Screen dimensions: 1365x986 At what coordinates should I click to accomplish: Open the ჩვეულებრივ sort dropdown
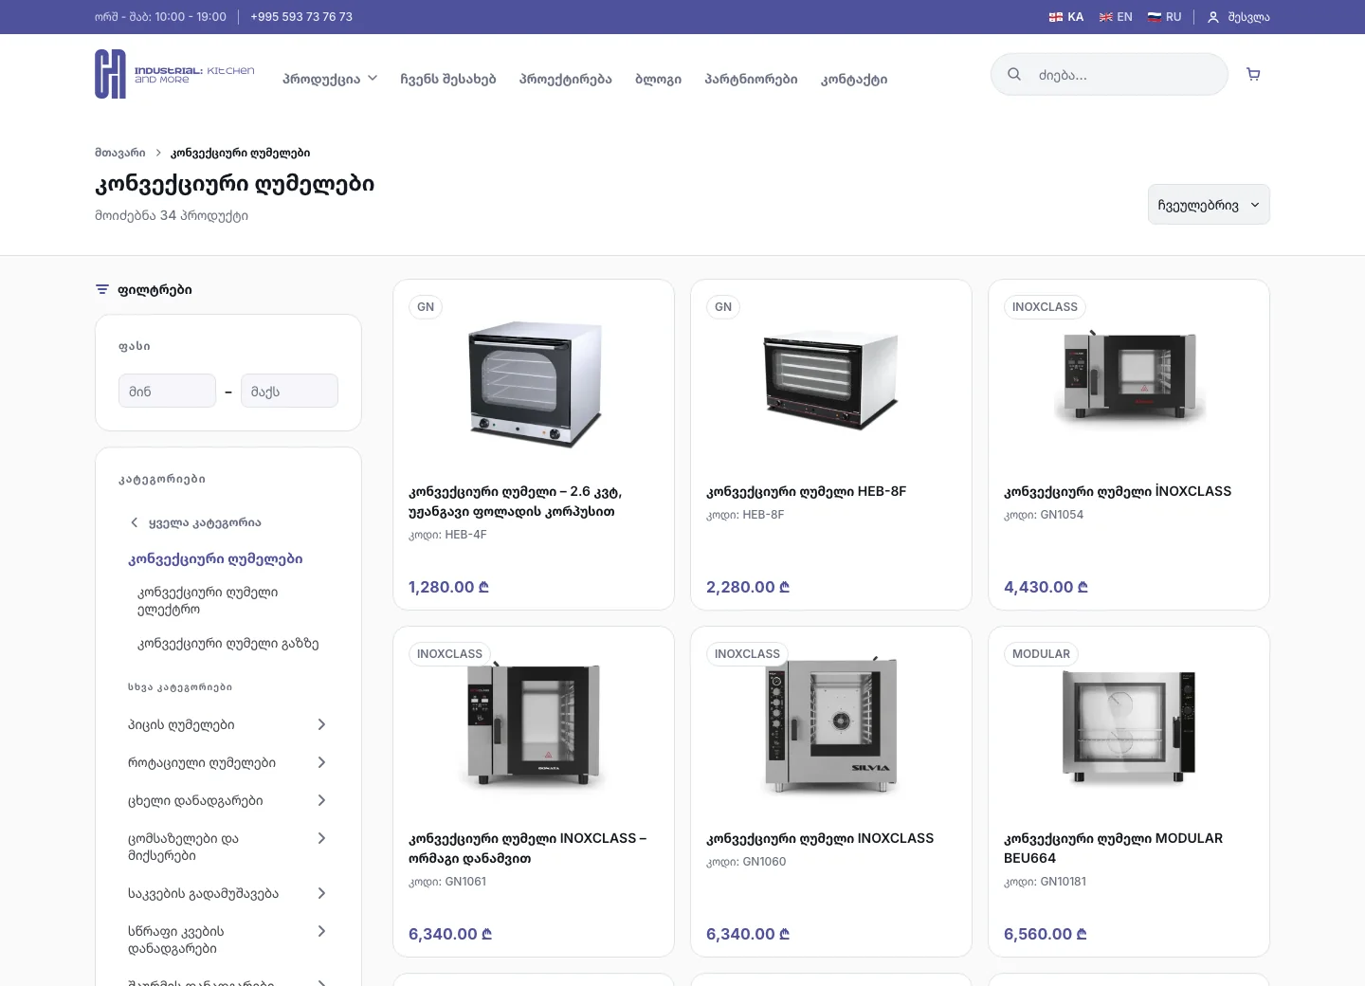click(1209, 205)
